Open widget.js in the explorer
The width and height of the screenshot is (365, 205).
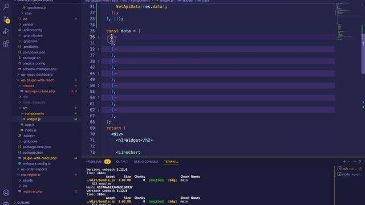tap(34, 119)
